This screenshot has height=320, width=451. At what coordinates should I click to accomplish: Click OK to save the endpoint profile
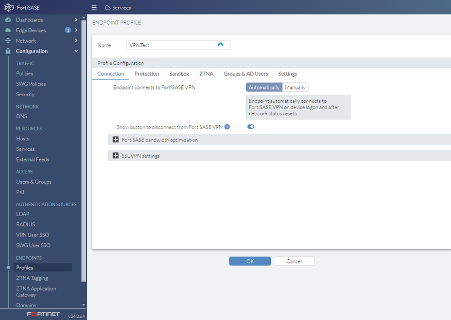[250, 261]
